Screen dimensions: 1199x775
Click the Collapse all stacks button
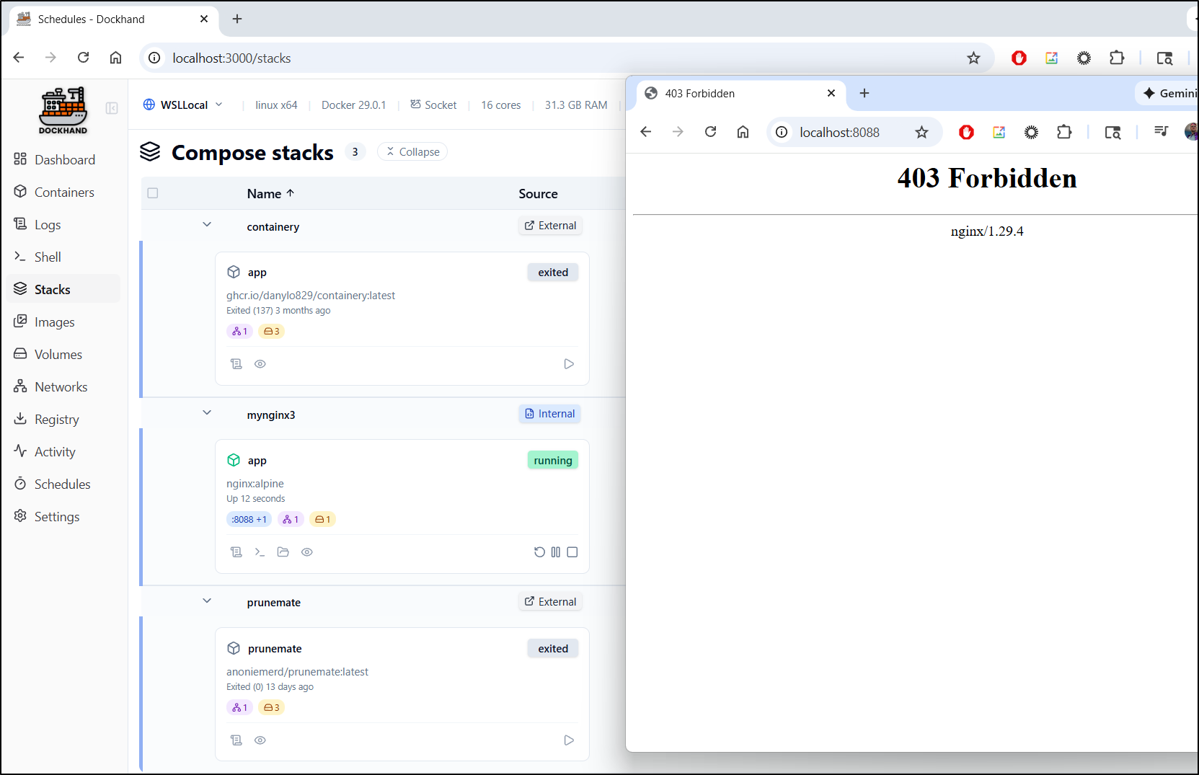tap(412, 152)
